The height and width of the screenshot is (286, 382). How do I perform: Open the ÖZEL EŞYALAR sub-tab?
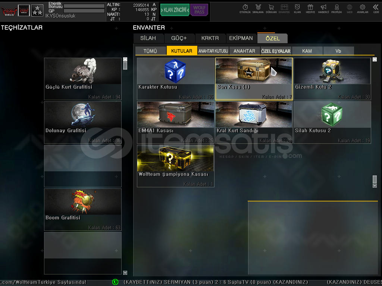(x=276, y=51)
